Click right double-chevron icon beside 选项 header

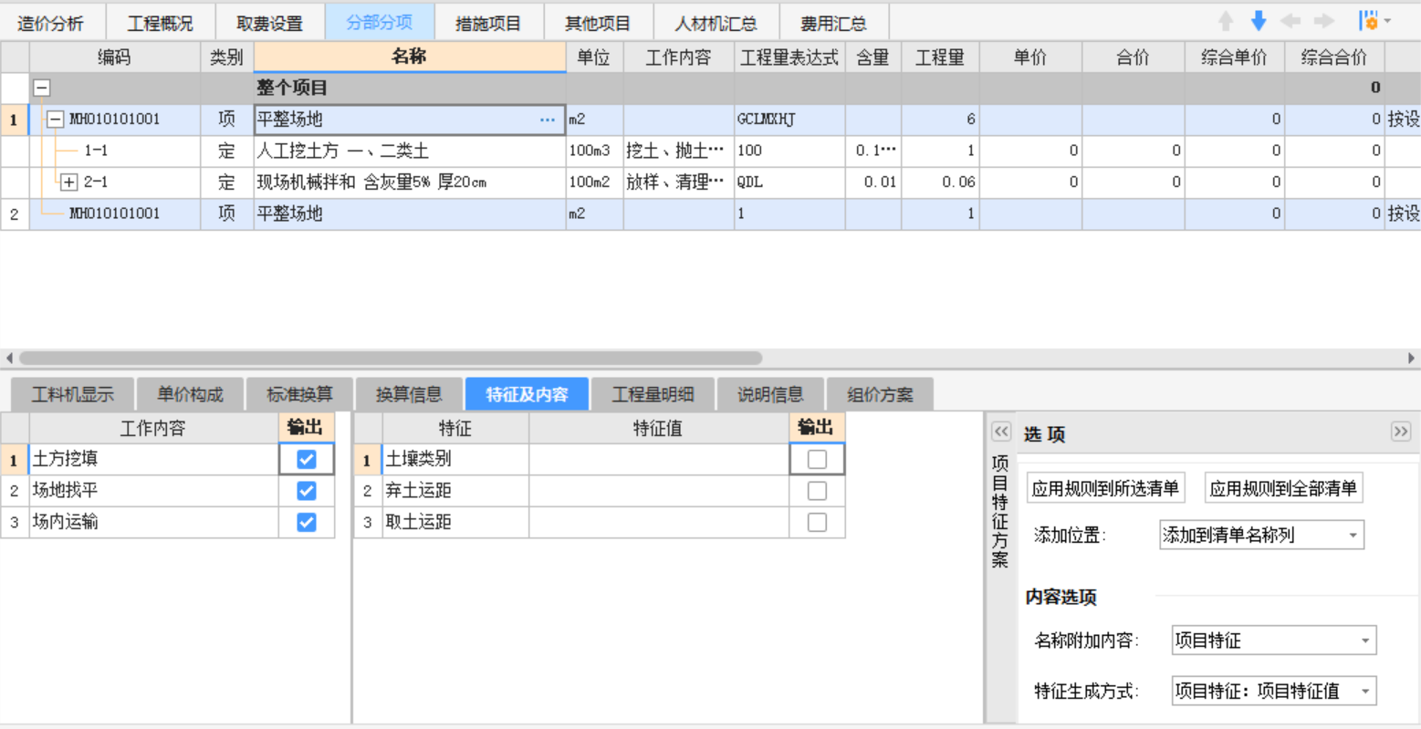coord(1400,432)
